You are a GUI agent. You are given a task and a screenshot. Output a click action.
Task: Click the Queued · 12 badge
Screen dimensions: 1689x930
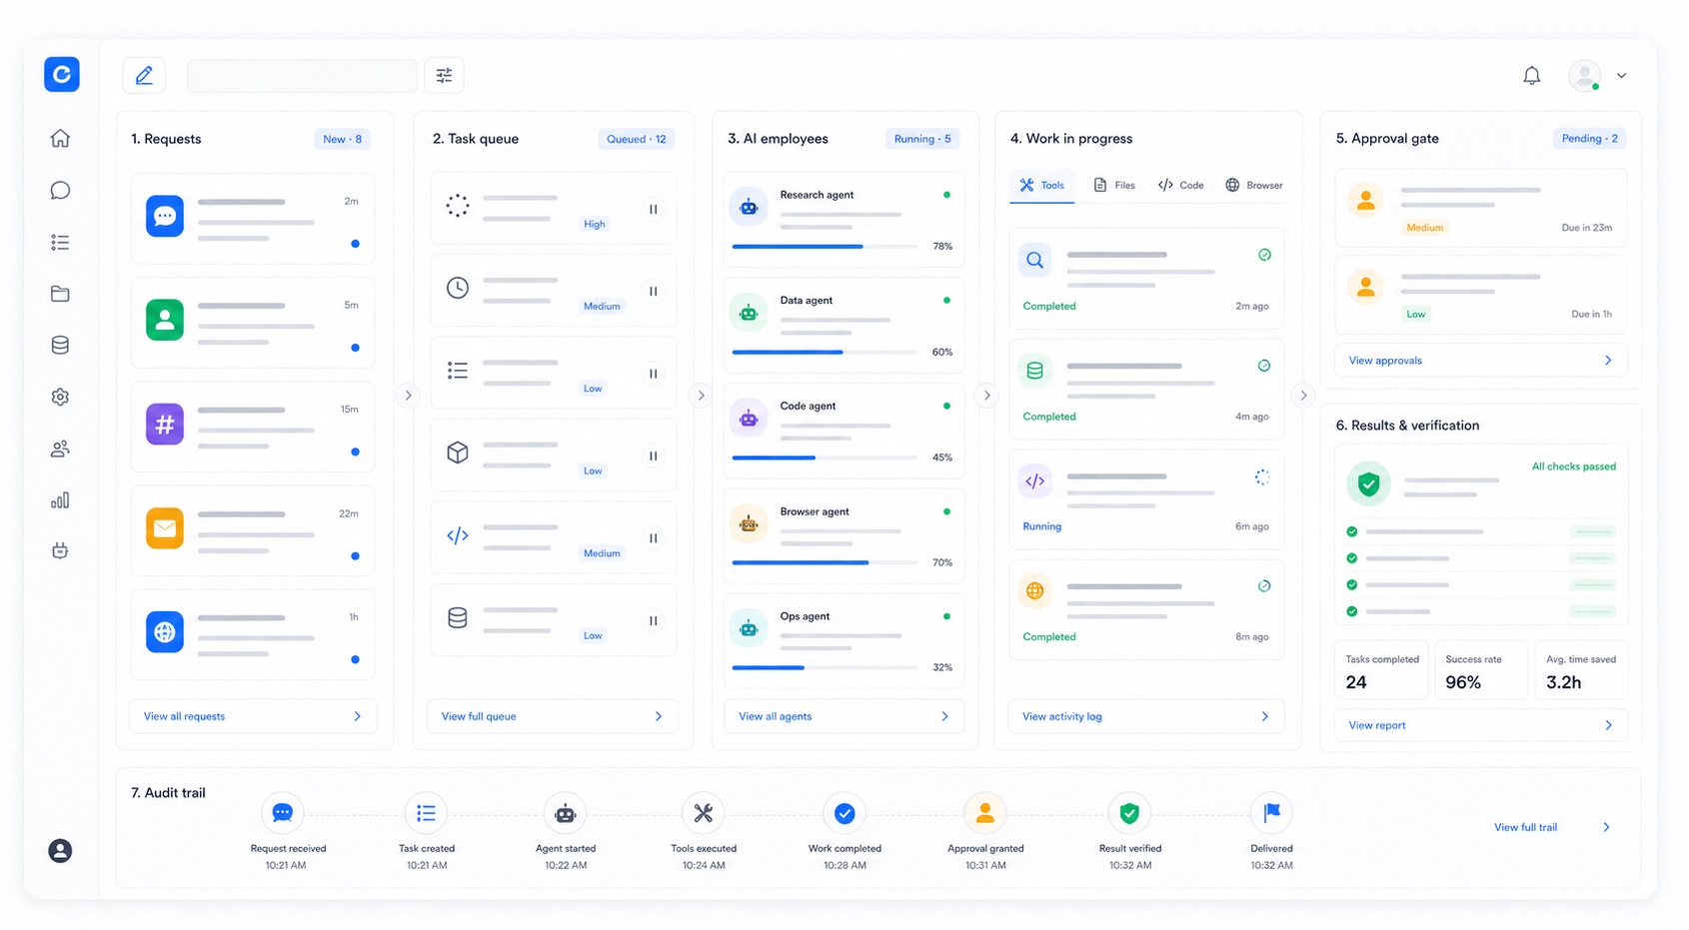(x=636, y=139)
